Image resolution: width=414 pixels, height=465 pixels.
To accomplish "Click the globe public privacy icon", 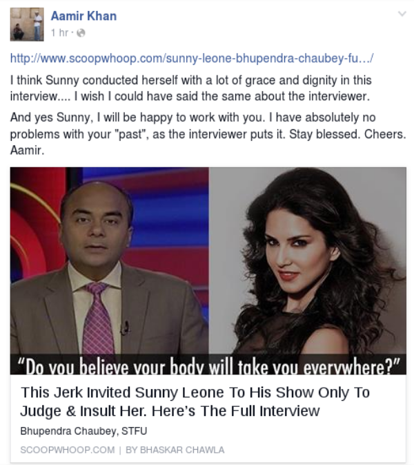I will coord(81,33).
